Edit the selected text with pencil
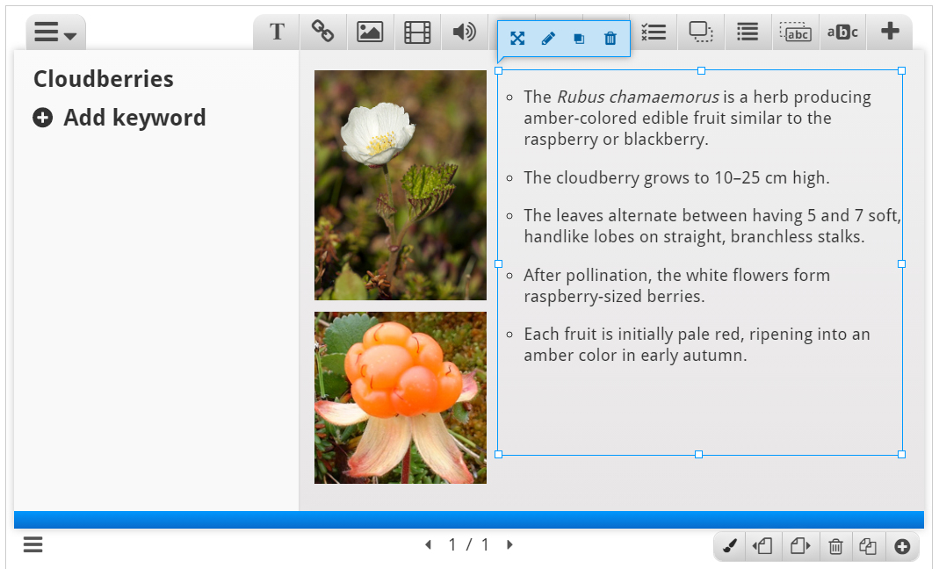 (x=548, y=39)
